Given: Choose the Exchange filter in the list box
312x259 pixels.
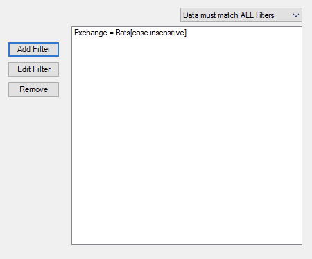Looking at the screenshot, I should pyautogui.click(x=130, y=33).
